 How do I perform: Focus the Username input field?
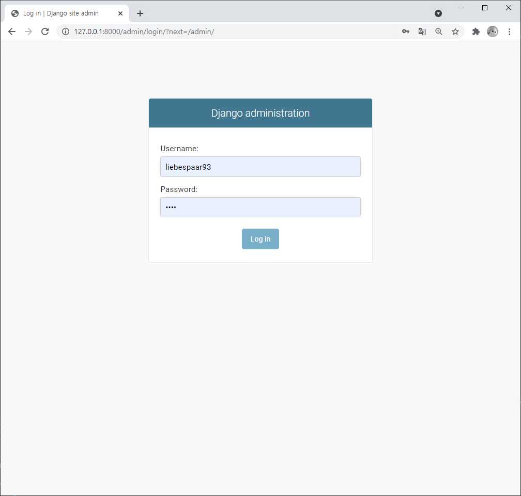click(260, 167)
